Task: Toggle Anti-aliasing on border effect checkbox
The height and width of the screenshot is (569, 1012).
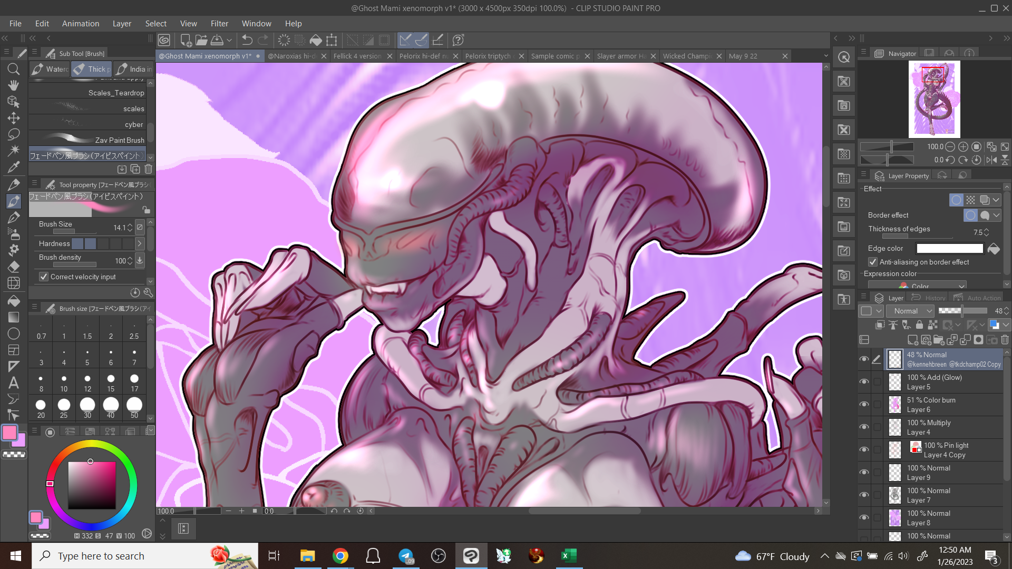Action: click(x=873, y=262)
